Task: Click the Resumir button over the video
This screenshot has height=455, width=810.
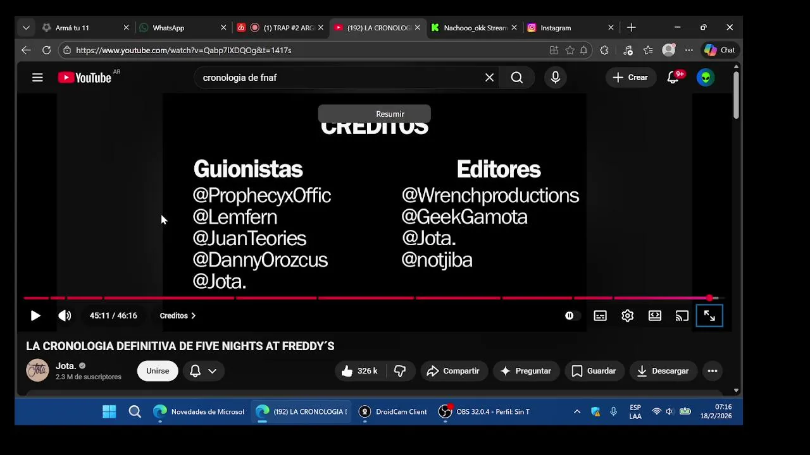Action: (374, 114)
